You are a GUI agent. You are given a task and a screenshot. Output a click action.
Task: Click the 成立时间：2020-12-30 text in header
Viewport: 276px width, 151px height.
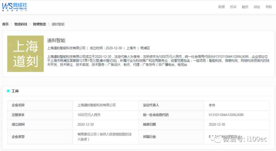pos(106,48)
